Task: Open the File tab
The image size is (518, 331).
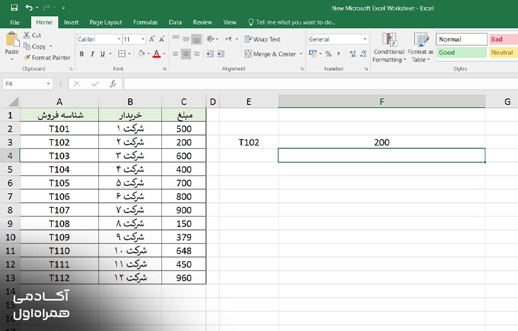Action: pos(15,22)
